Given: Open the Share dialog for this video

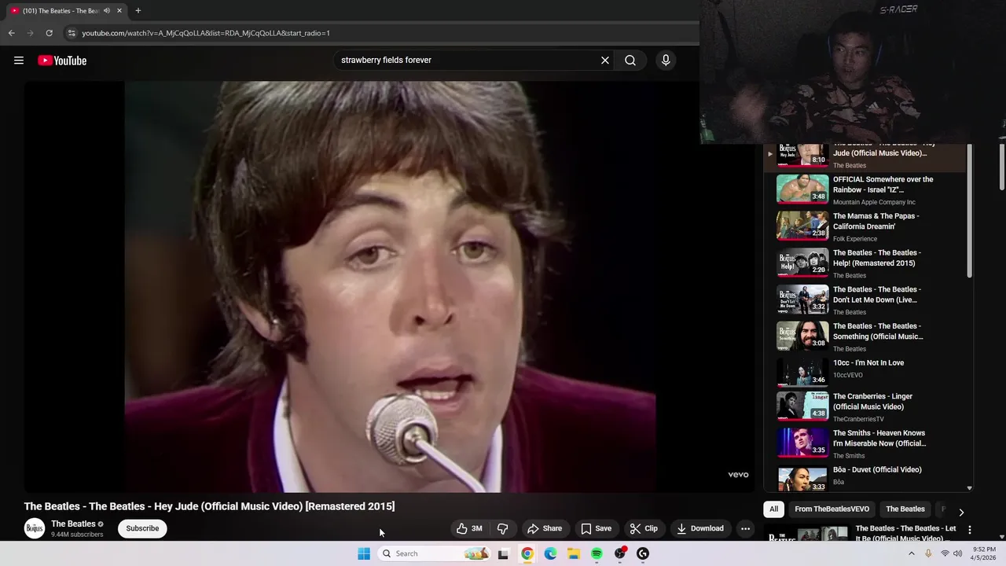Looking at the screenshot, I should tap(545, 528).
